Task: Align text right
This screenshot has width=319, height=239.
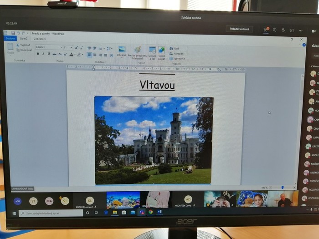Action: [100, 55]
